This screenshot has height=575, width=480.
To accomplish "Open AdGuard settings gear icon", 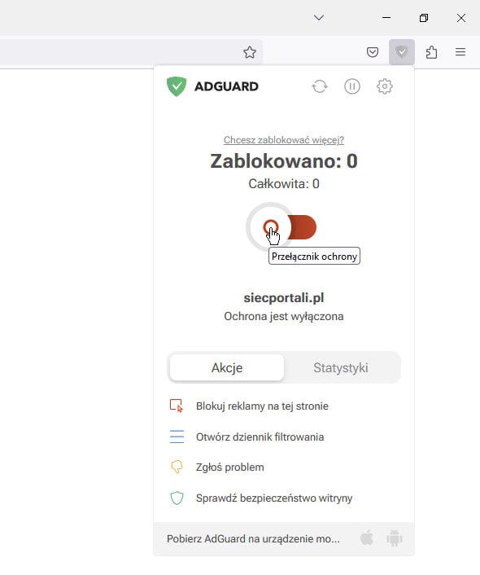I will tap(385, 86).
